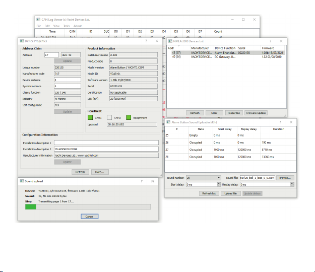Maximize the CAN Log Viewer window
This screenshot has height=272, width=315.
pyautogui.click(x=243, y=20)
